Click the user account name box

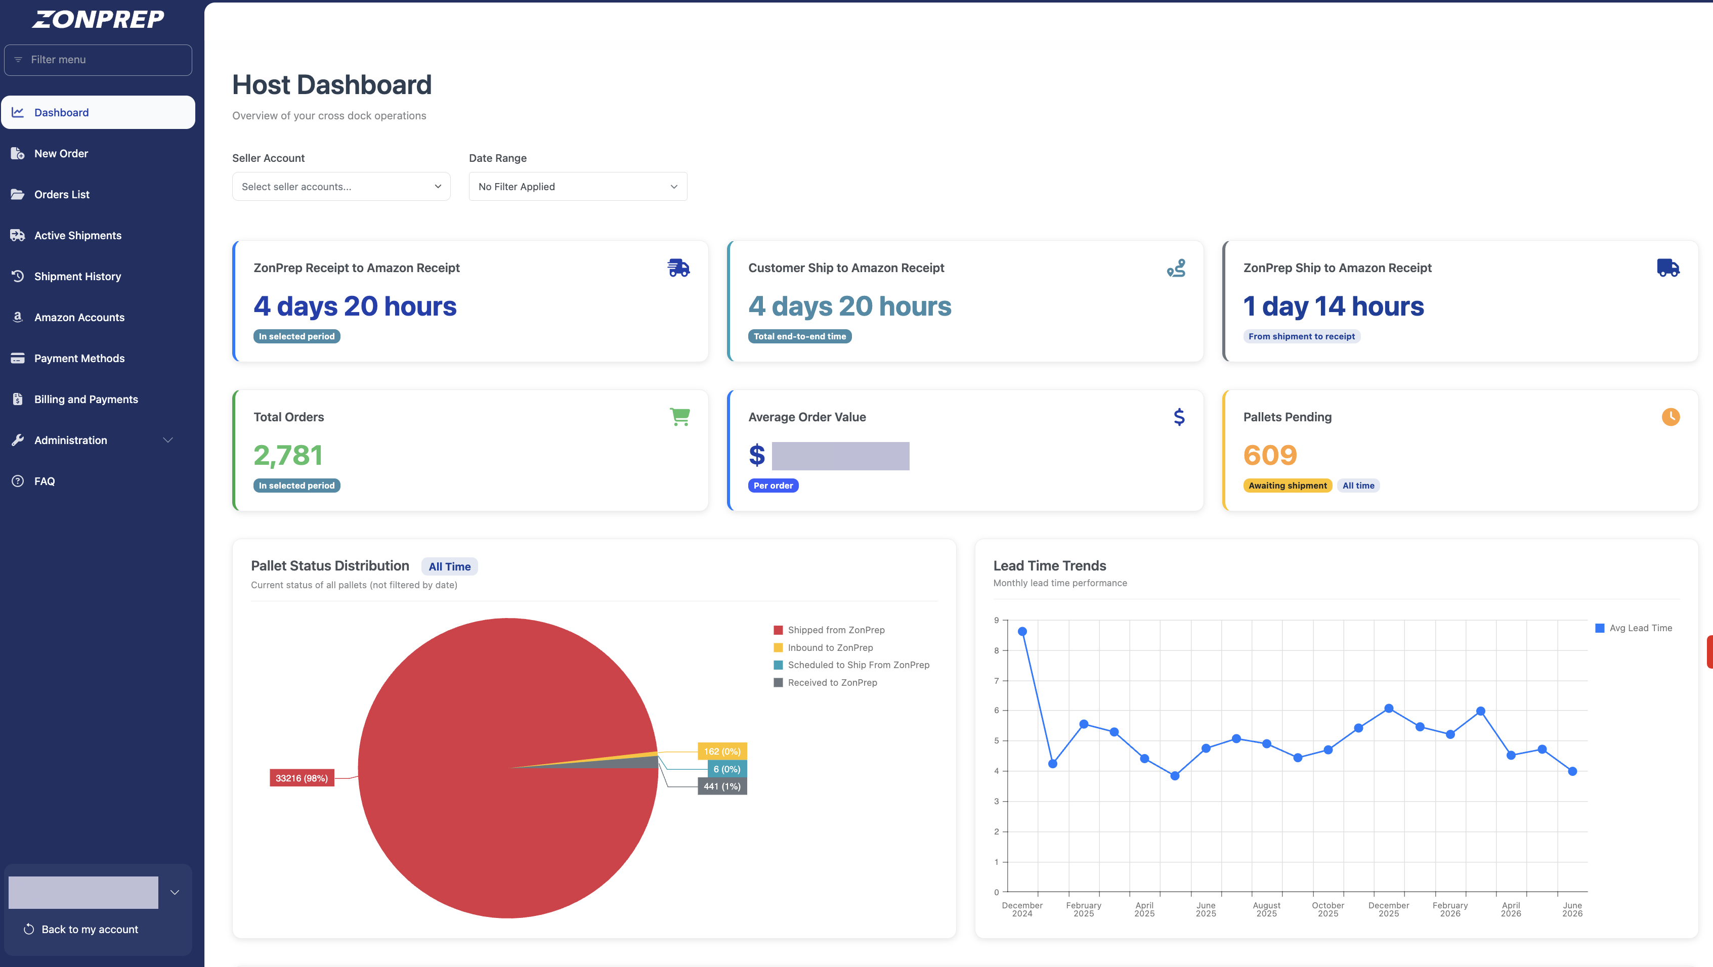(x=83, y=893)
